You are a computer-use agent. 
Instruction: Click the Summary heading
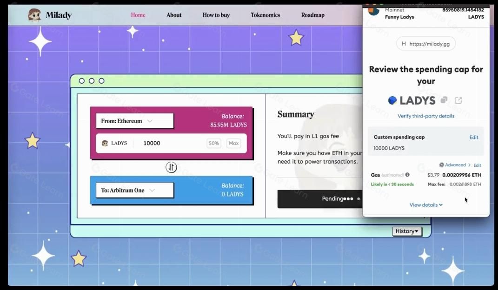click(x=296, y=114)
